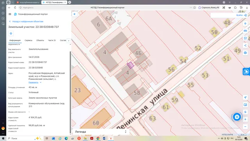The height and width of the screenshot is (141, 250).
Task: Print the map using printer icon
Action: pyautogui.click(x=245, y=53)
